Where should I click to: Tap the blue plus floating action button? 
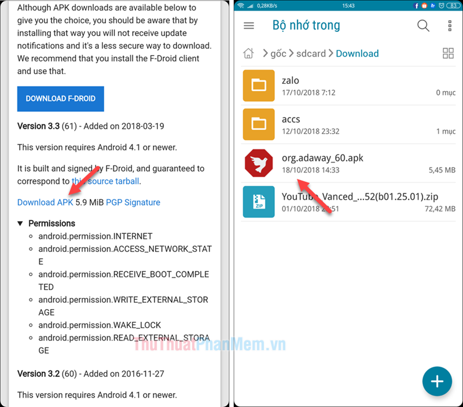[x=437, y=381]
